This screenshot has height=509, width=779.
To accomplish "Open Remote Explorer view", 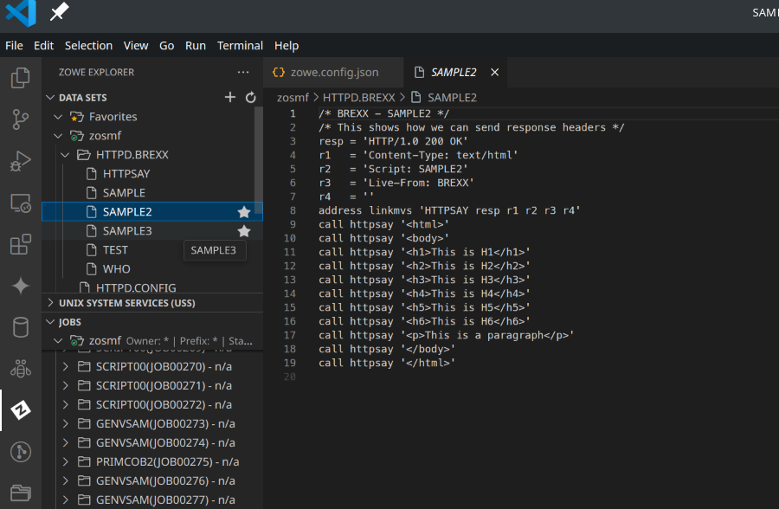I will click(x=20, y=203).
